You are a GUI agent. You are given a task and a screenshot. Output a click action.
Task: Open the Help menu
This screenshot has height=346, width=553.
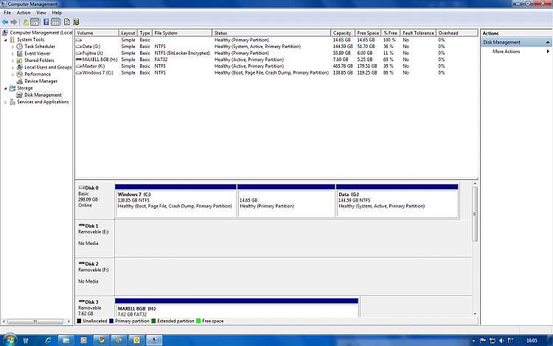[x=57, y=13]
